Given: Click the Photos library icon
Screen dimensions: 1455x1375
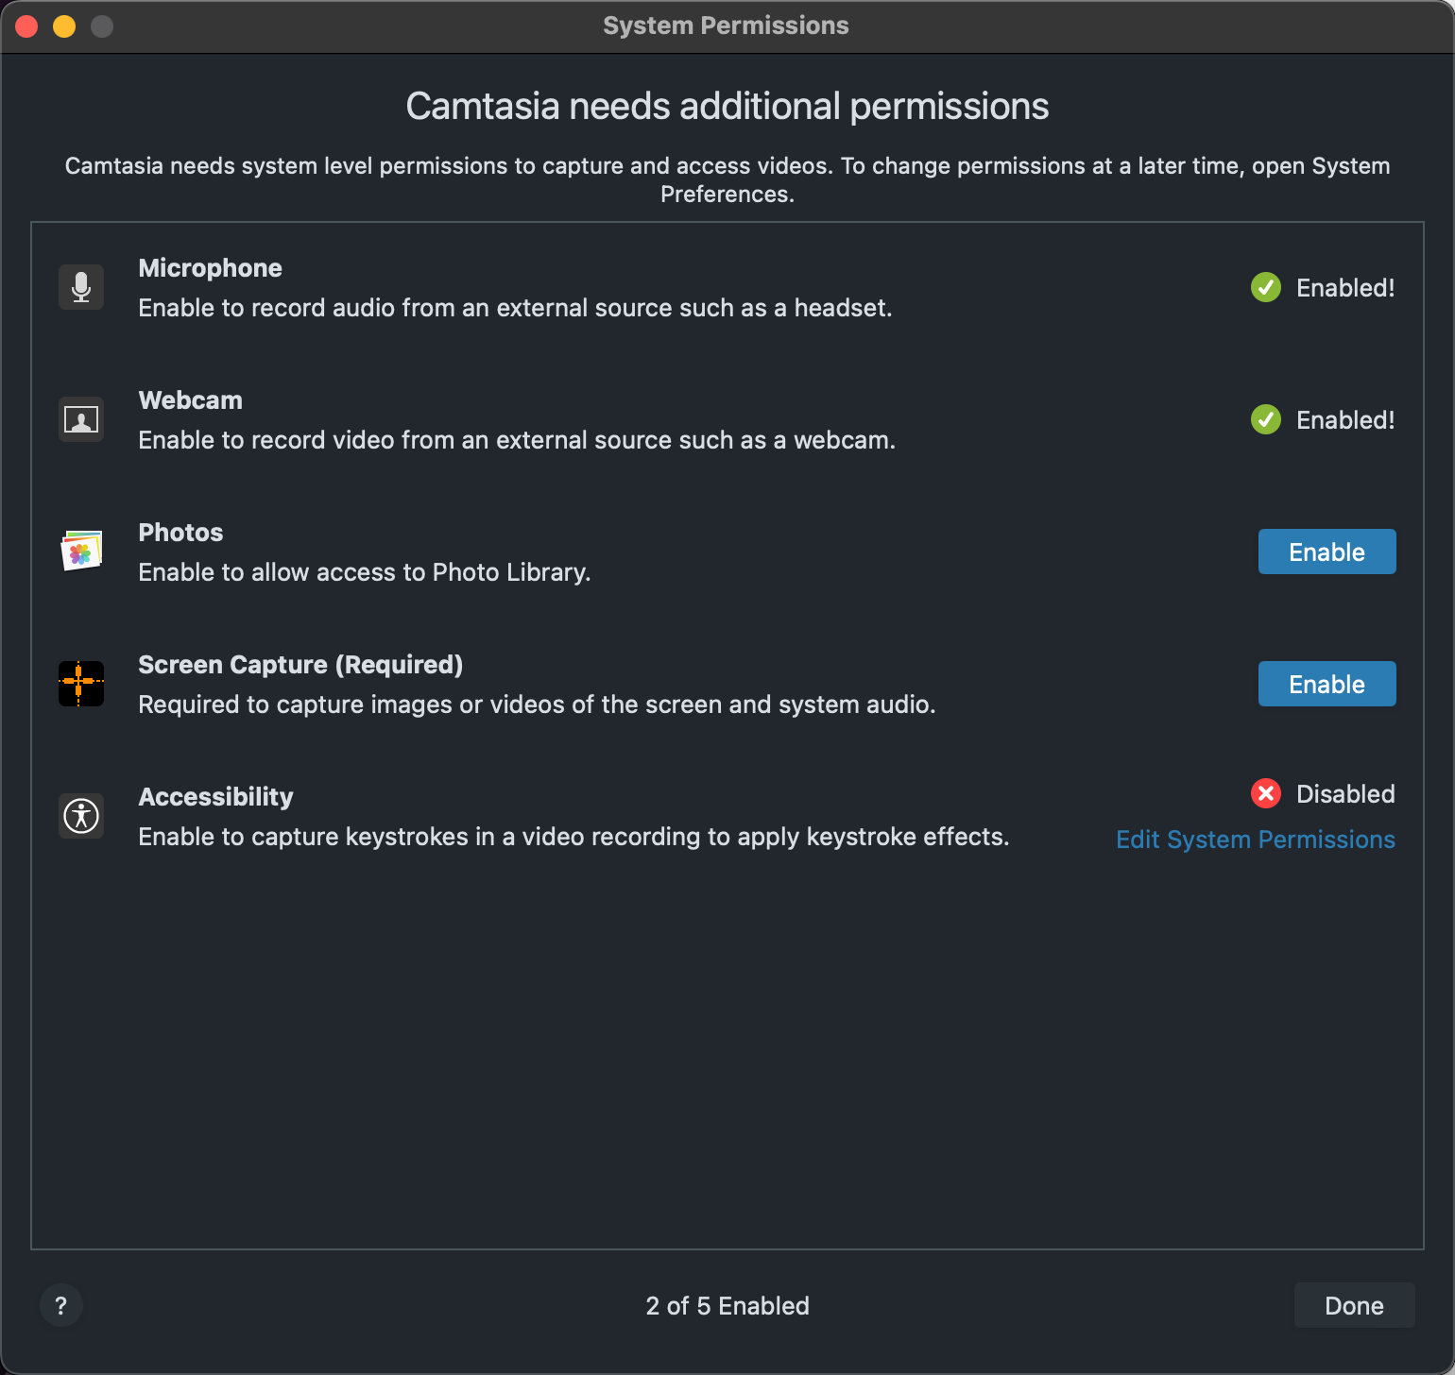Looking at the screenshot, I should click(81, 552).
